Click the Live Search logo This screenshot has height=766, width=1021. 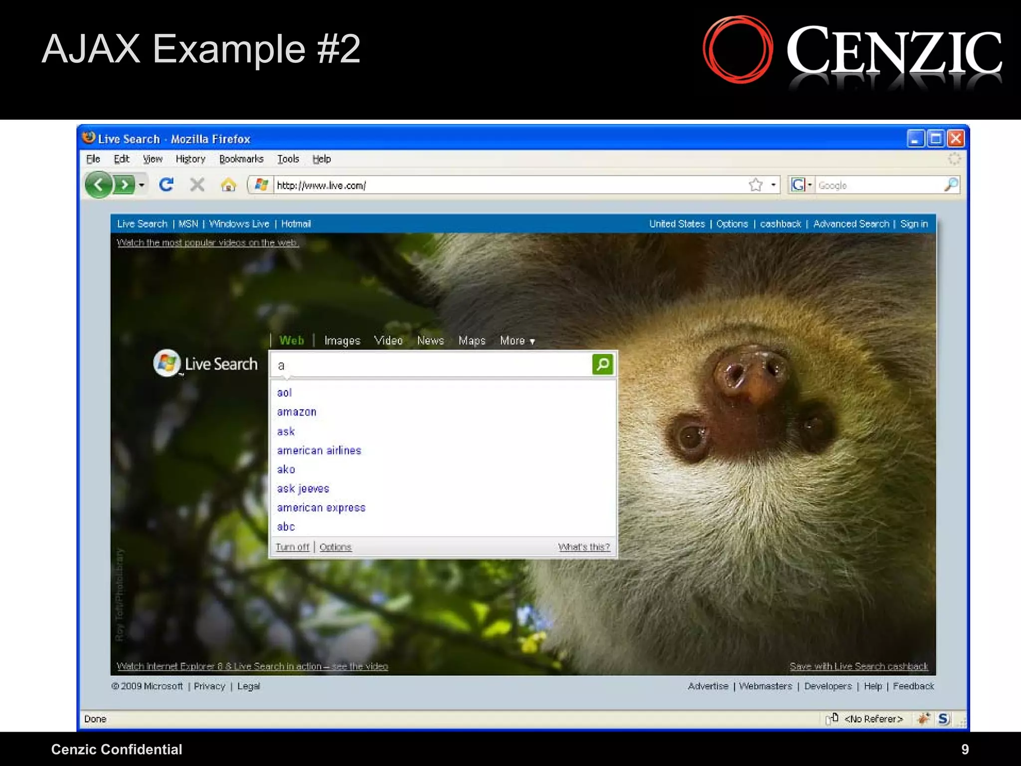point(205,364)
